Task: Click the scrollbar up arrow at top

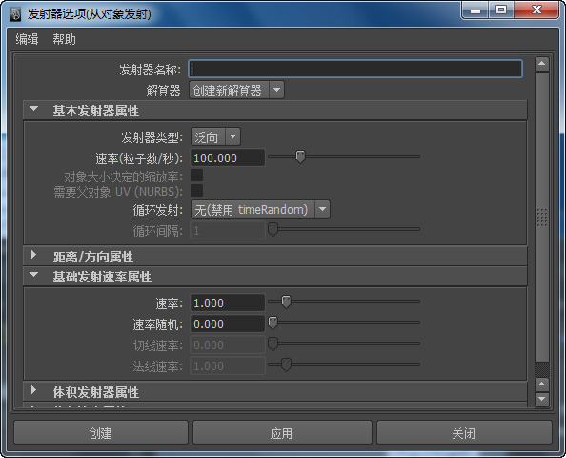Action: (541, 64)
